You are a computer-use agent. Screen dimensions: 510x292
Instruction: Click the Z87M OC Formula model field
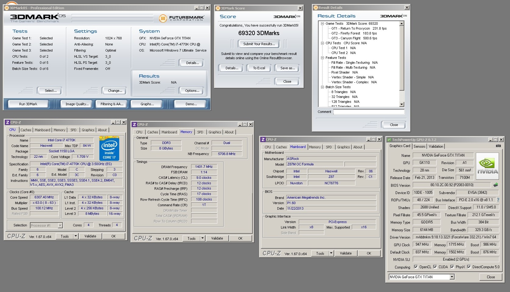[x=315, y=164]
